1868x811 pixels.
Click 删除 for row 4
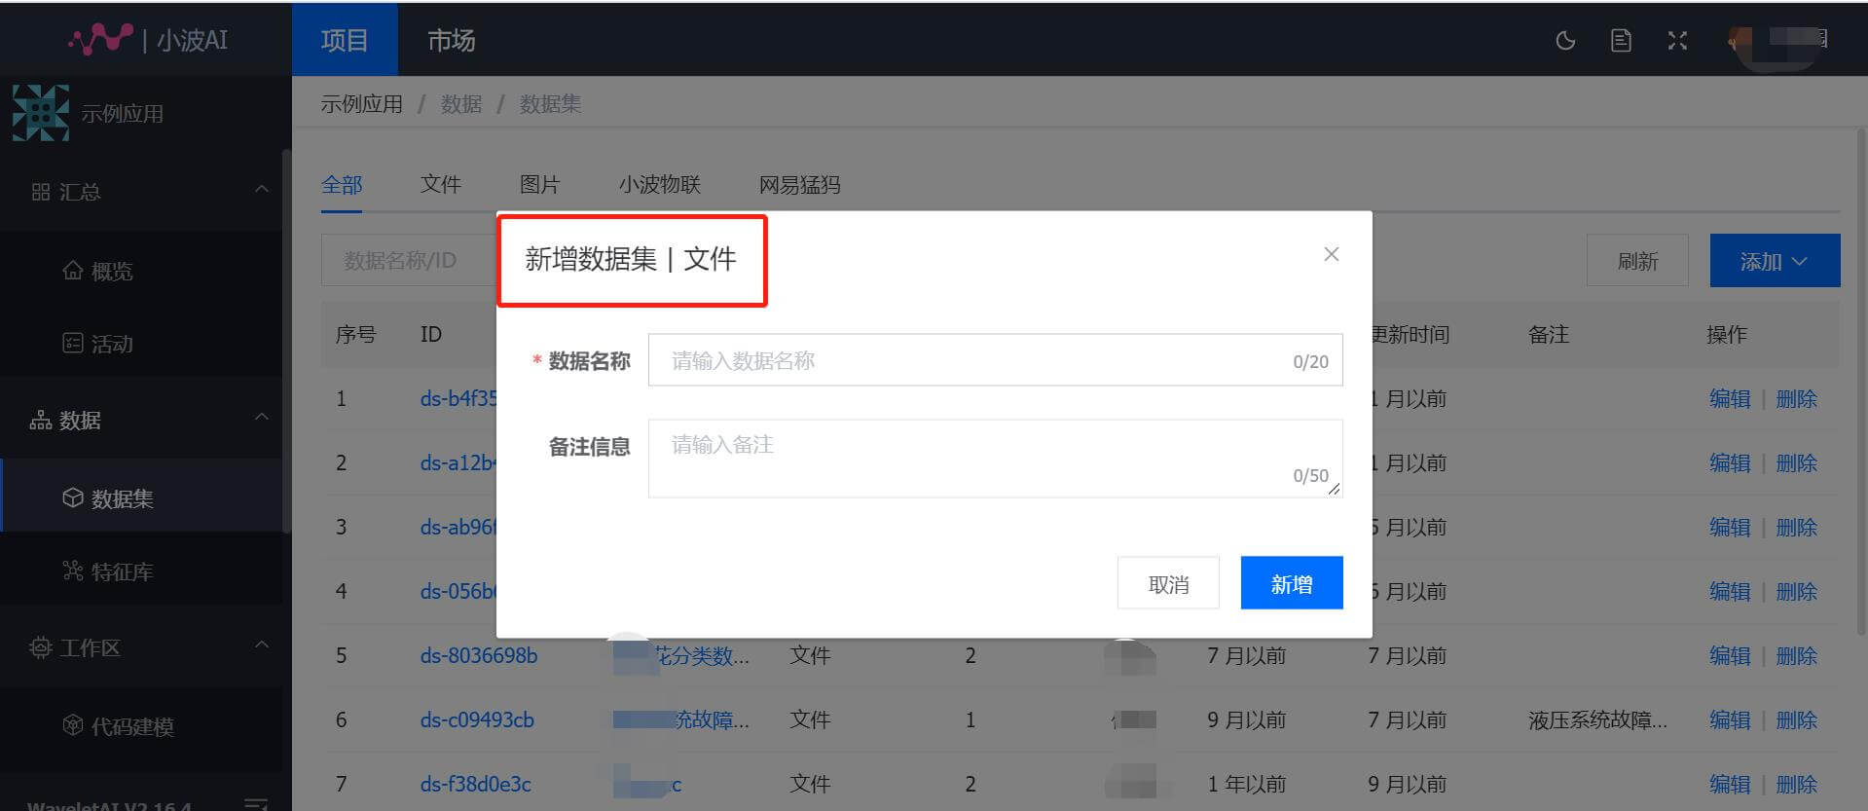[x=1797, y=591]
